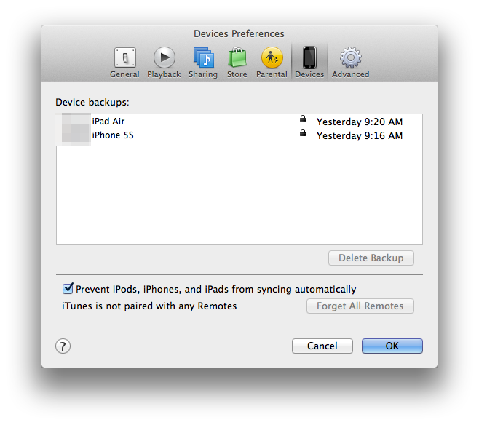Open the Parental preferences pane
Viewport: 479px width, 425px height.
click(272, 63)
